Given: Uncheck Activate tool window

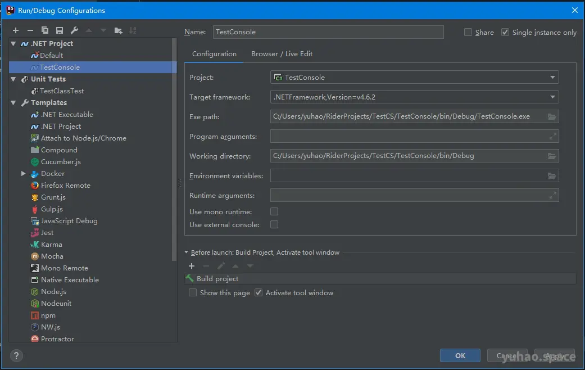Looking at the screenshot, I should 258,292.
